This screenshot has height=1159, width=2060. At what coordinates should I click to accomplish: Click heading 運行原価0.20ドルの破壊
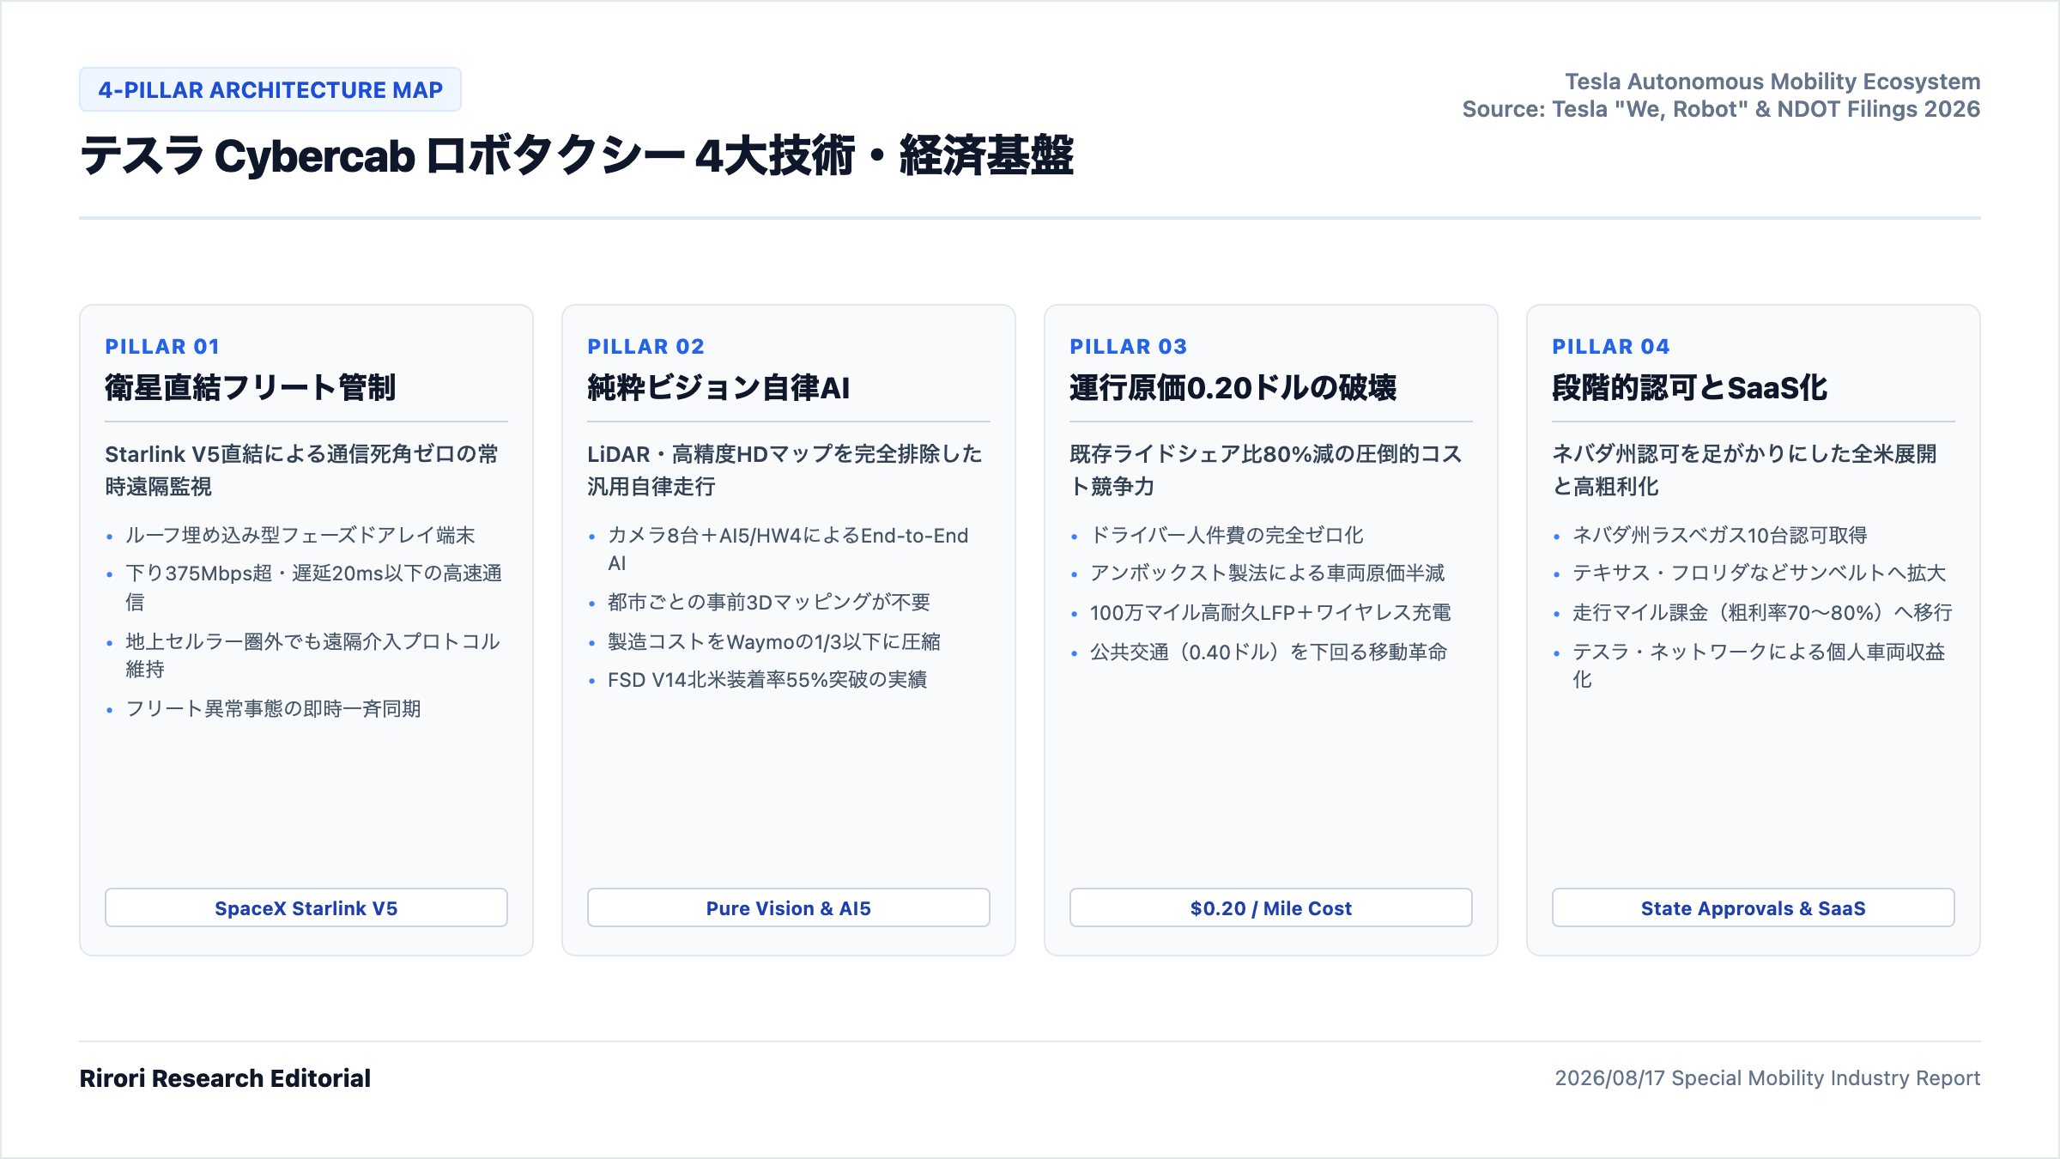click(x=1233, y=387)
